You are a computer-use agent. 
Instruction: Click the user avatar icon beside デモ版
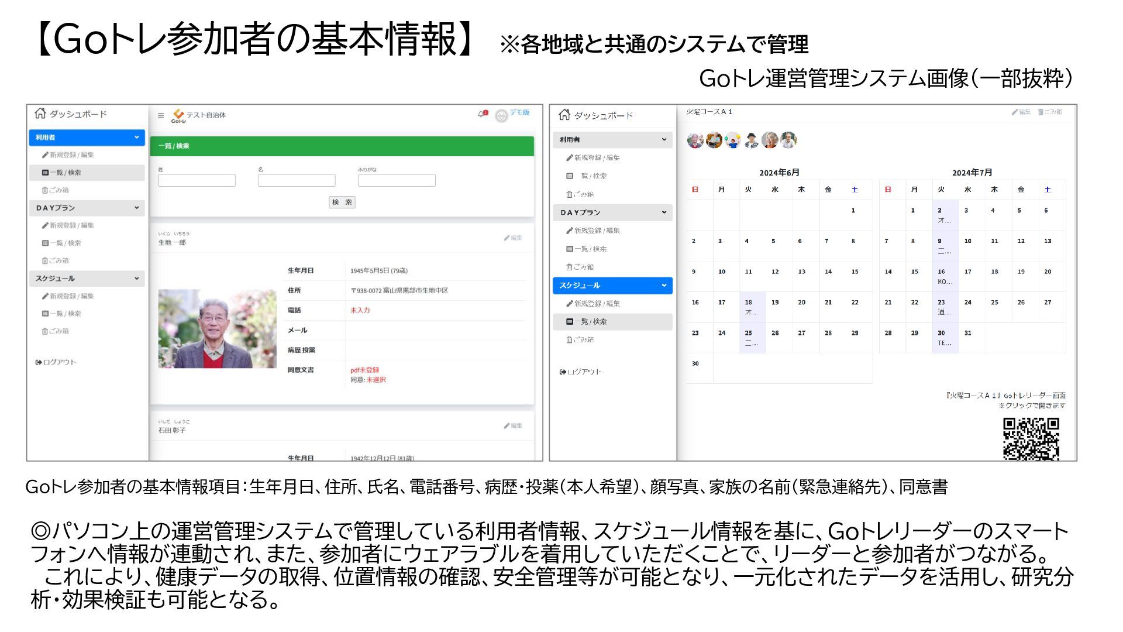point(501,116)
